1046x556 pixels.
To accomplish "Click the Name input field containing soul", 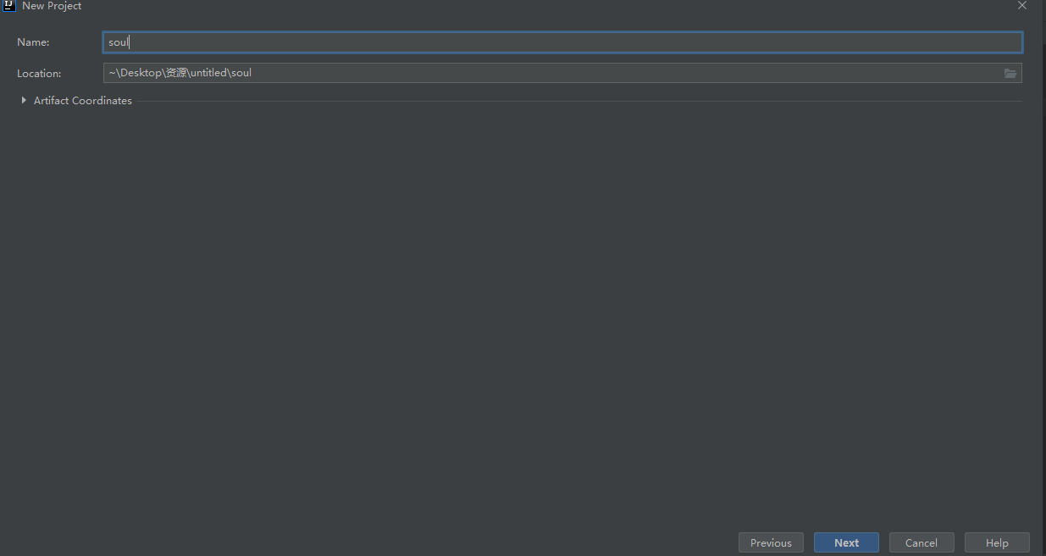I will (562, 42).
